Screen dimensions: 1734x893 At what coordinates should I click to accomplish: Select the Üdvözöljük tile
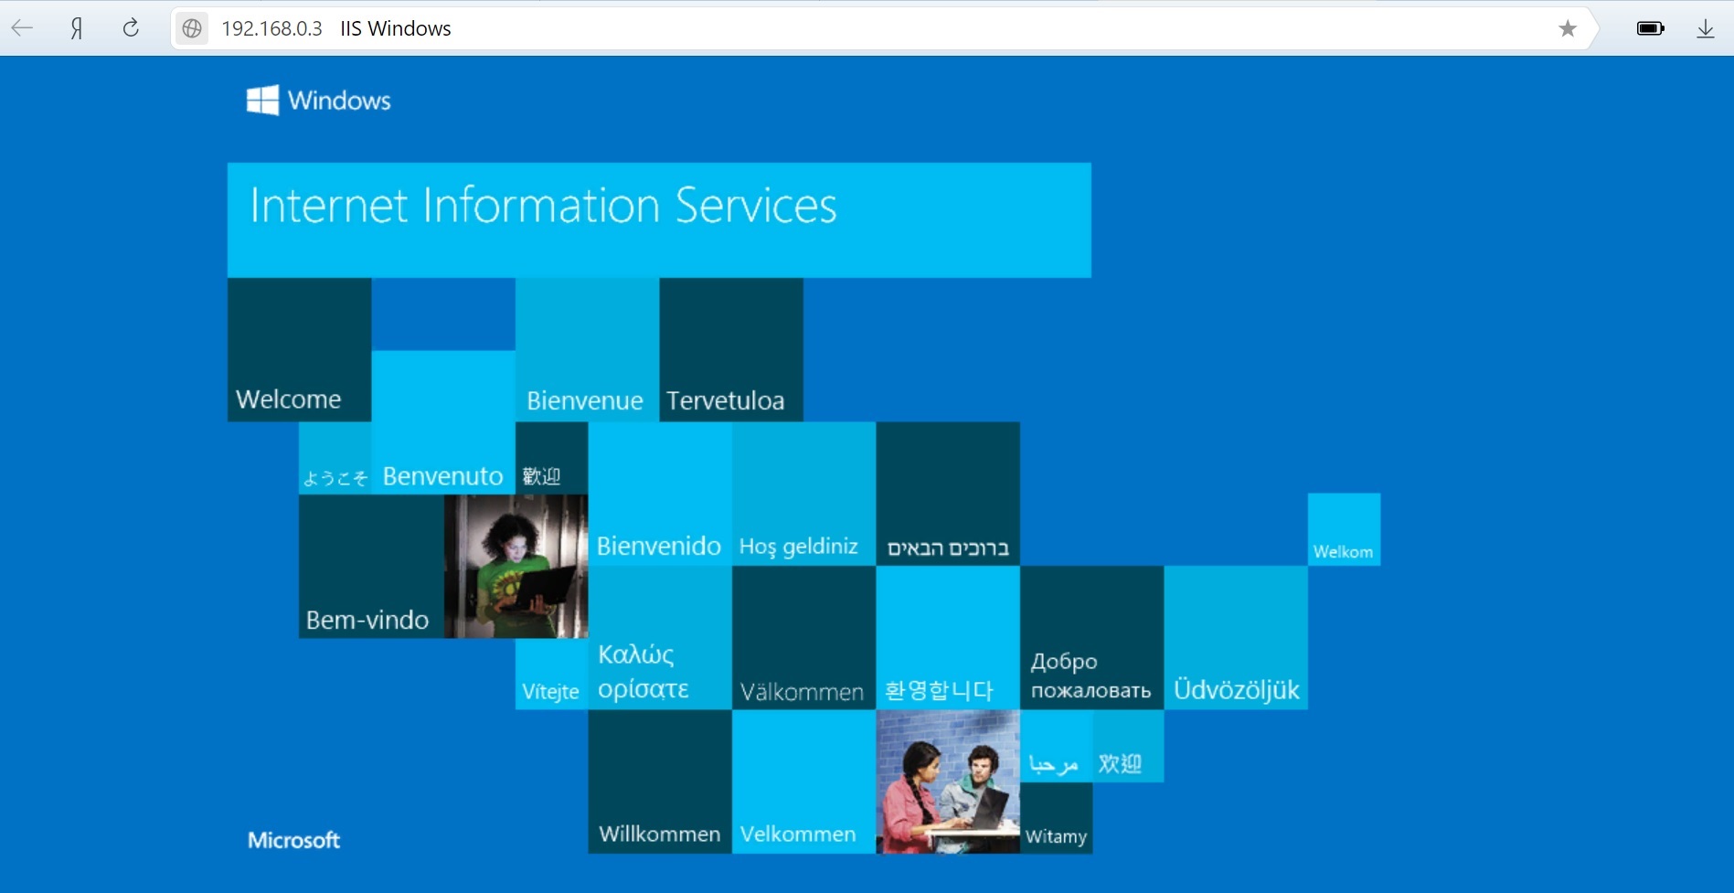pos(1236,637)
